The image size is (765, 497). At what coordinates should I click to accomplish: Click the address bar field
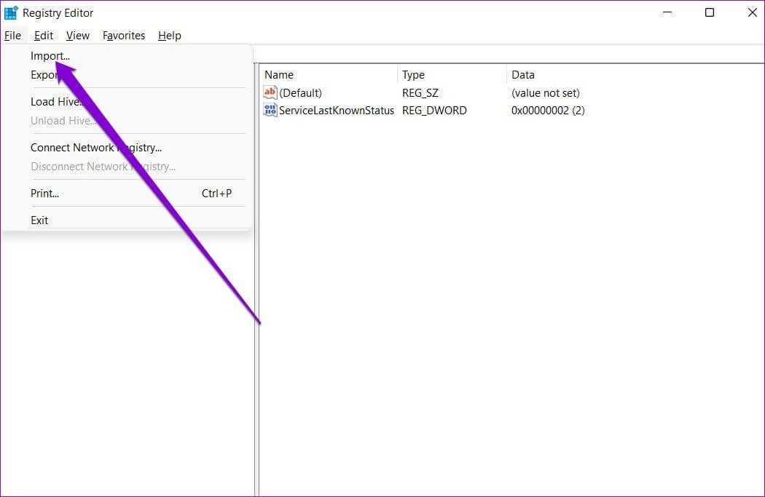509,54
